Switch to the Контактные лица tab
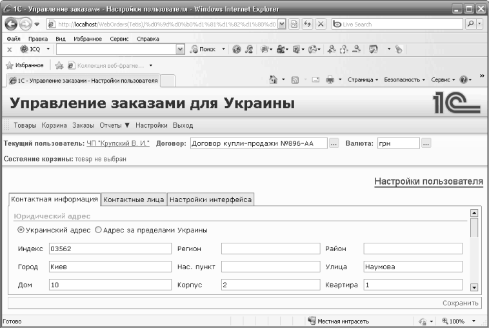 pos(134,200)
